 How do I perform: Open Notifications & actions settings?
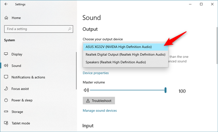click(x=28, y=77)
